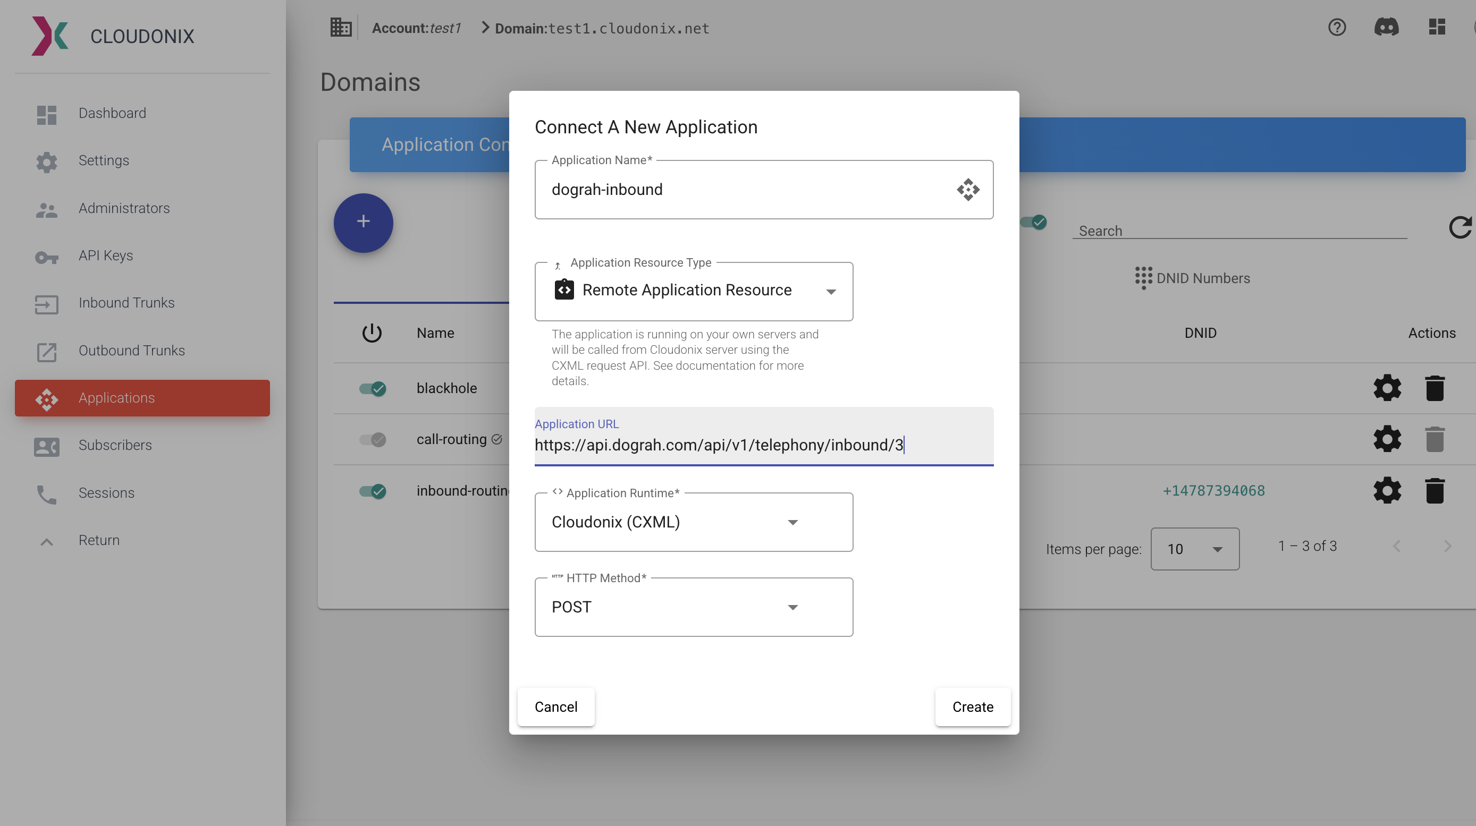Click the refresh icon next to Search
Viewport: 1476px width, 826px height.
click(x=1460, y=227)
